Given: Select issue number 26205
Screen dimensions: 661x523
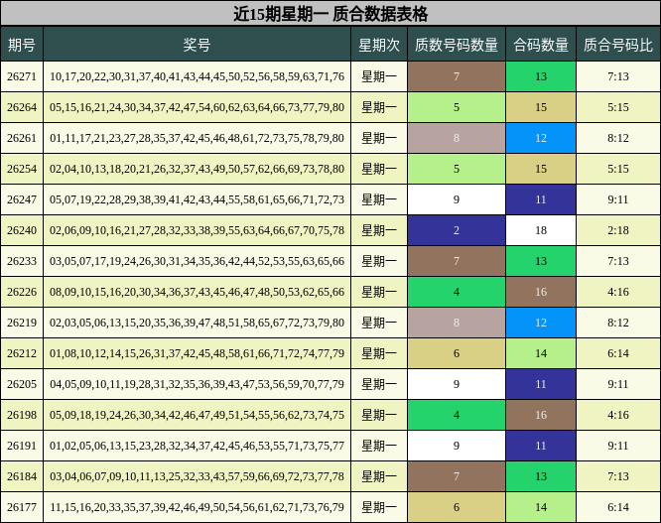Looking at the screenshot, I should (22, 384).
